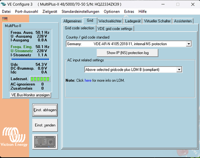This screenshot has width=200, height=158.
Task: Open the Standardeinstellungen menu
Action: [80, 12]
